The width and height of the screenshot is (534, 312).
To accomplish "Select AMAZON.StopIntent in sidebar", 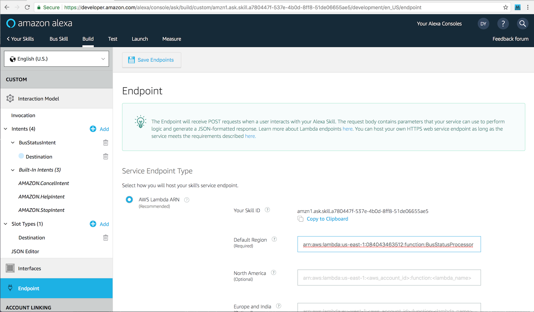I will point(41,210).
